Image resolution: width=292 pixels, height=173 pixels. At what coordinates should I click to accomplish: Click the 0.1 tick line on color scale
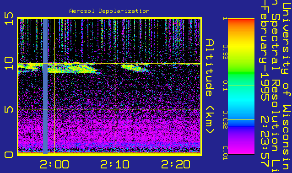241,86
